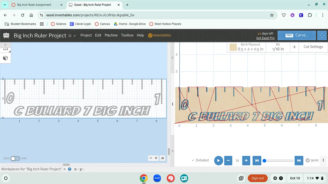This screenshot has width=328, height=184.
Task: Expand the Workpieces panel chevron
Action: click(65, 169)
